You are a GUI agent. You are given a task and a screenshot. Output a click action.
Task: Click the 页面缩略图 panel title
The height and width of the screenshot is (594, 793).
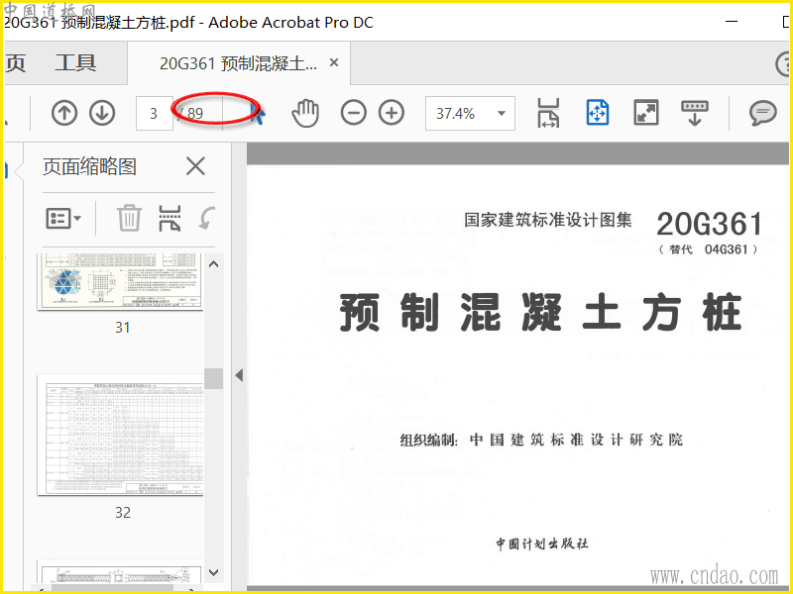tap(89, 166)
